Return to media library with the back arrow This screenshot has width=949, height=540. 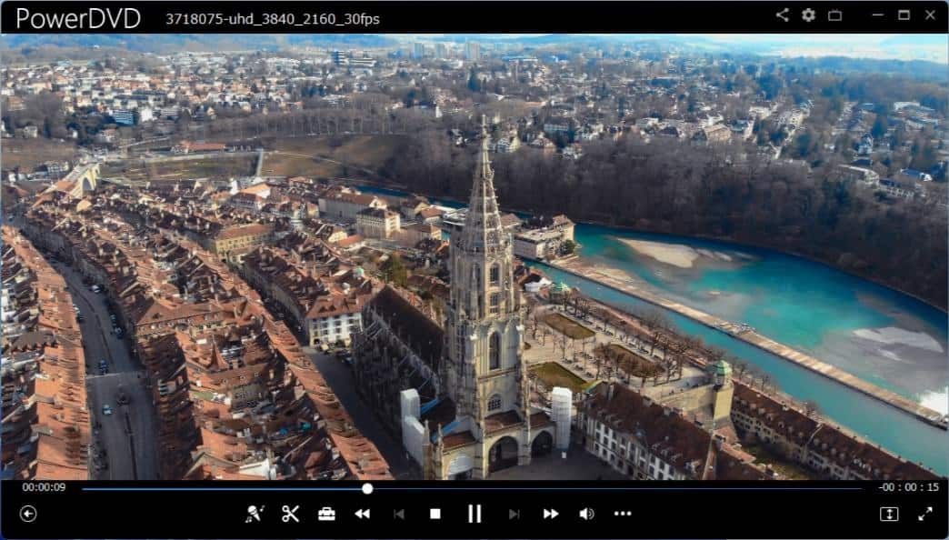coord(28,514)
